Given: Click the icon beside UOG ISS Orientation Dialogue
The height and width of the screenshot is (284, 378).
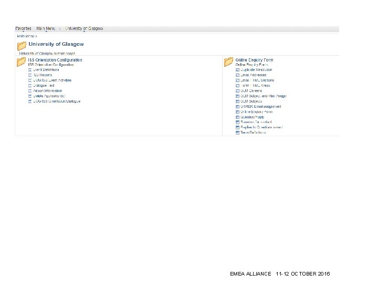Looking at the screenshot, I should pos(30,102).
